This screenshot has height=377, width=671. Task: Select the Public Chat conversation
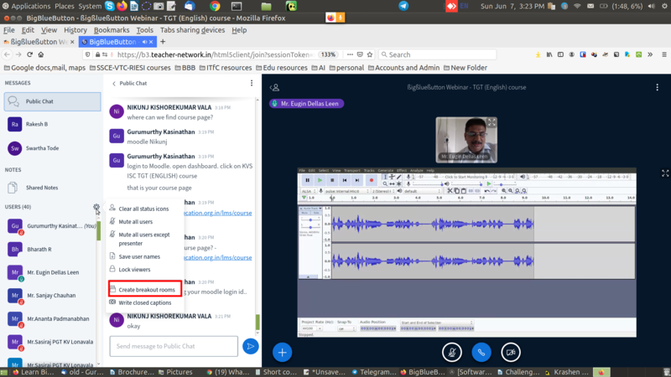pyautogui.click(x=52, y=101)
